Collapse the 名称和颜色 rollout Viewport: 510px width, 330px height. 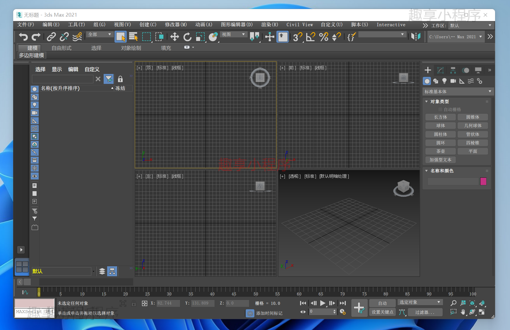click(x=426, y=171)
